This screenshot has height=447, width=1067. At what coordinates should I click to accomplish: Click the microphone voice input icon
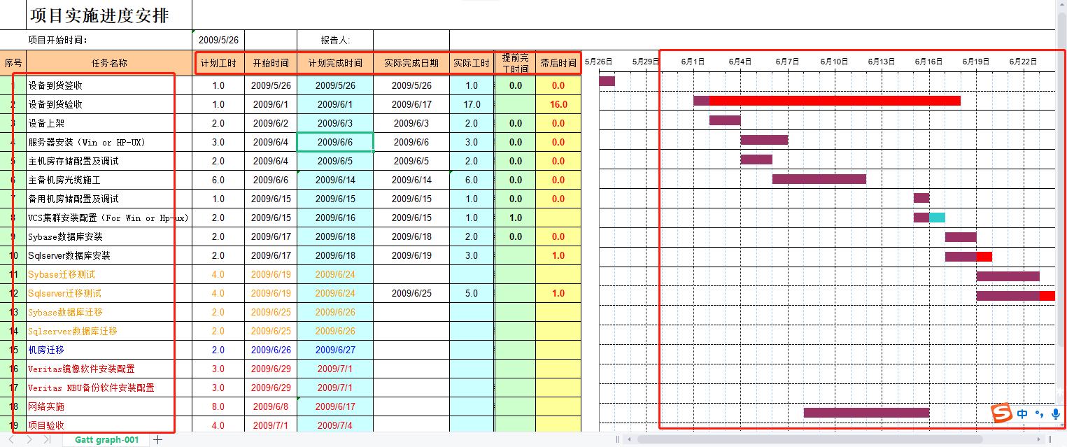(1056, 414)
